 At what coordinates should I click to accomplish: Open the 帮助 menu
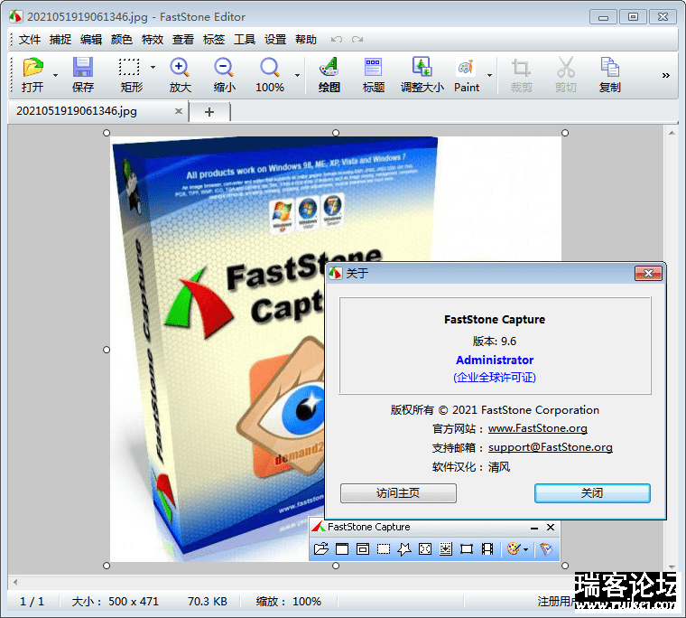[306, 40]
